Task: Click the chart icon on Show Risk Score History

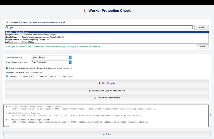Action: [95, 98]
